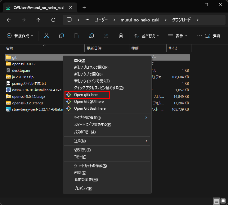The image size is (228, 205).
Task: Click the Cut scissors icon
Action: point(47,36)
